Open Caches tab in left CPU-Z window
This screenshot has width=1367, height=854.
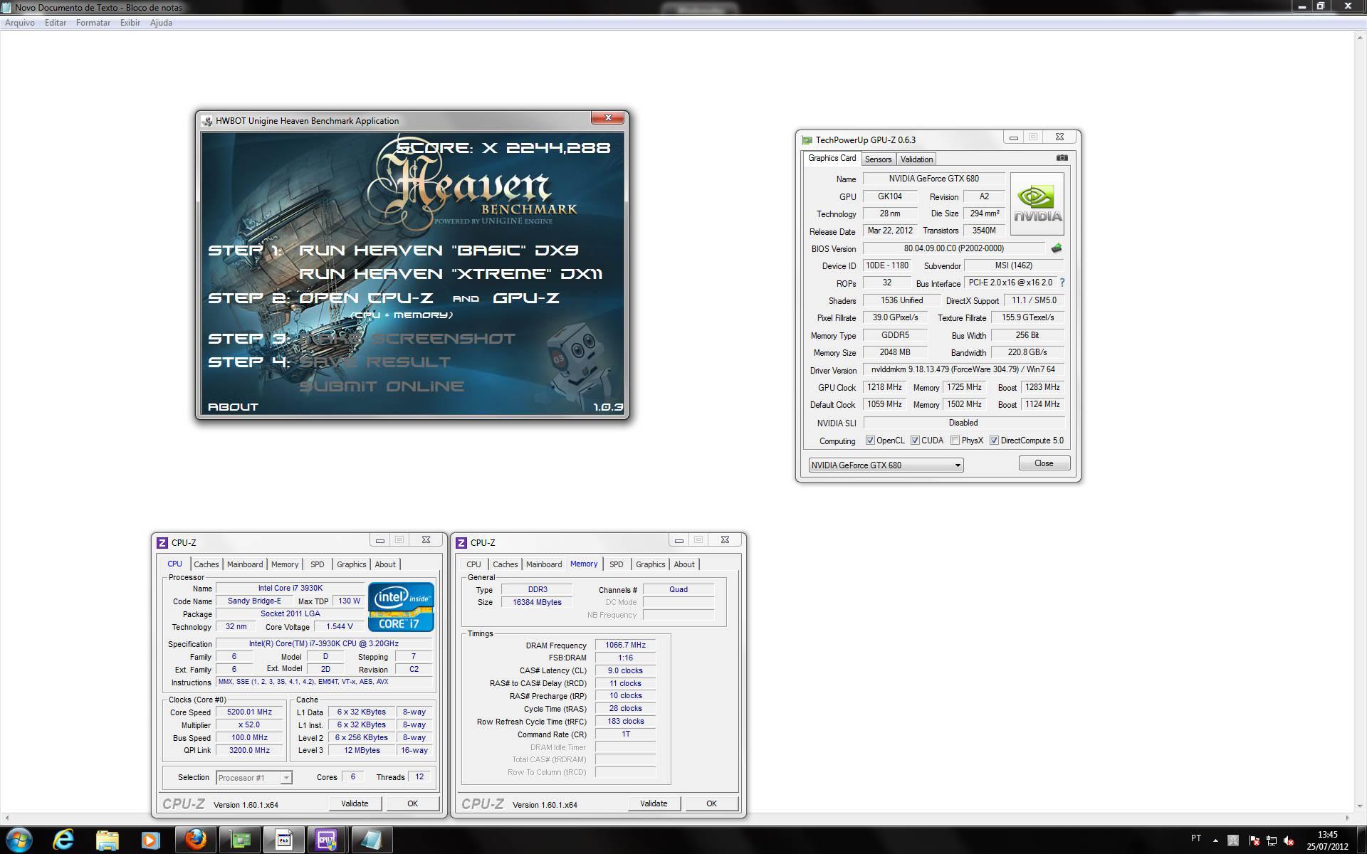pyautogui.click(x=206, y=564)
